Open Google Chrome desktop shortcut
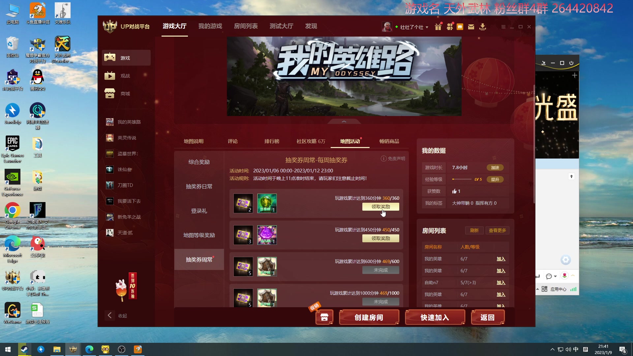Screen dimensions: 633x356 13,216
